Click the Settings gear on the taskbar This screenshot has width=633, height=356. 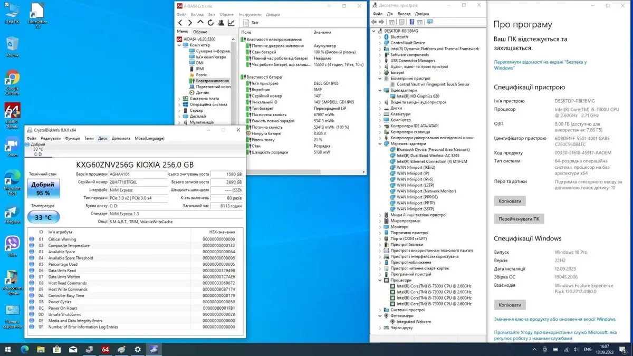click(137, 349)
